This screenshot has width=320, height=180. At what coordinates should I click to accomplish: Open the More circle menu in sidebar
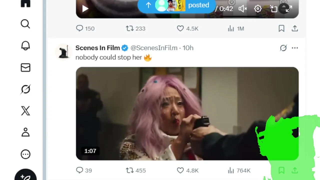pos(25,154)
